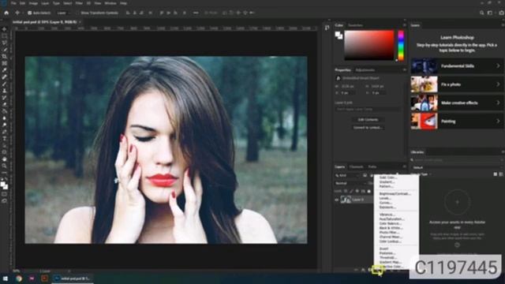Screen dimensions: 505x284
Task: Choose Black & White from the popup
Action: [x=391, y=228]
